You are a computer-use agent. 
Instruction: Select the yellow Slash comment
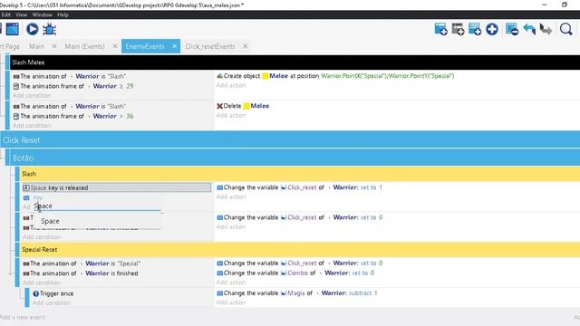(x=299, y=174)
